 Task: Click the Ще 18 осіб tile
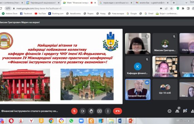(x=165, y=90)
